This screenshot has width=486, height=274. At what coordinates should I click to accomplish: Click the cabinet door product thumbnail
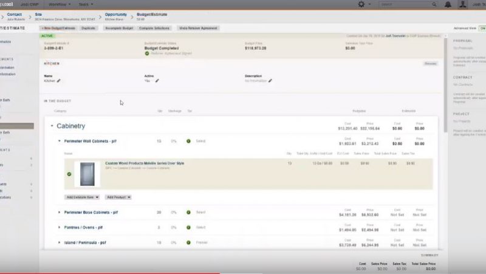pos(87,173)
